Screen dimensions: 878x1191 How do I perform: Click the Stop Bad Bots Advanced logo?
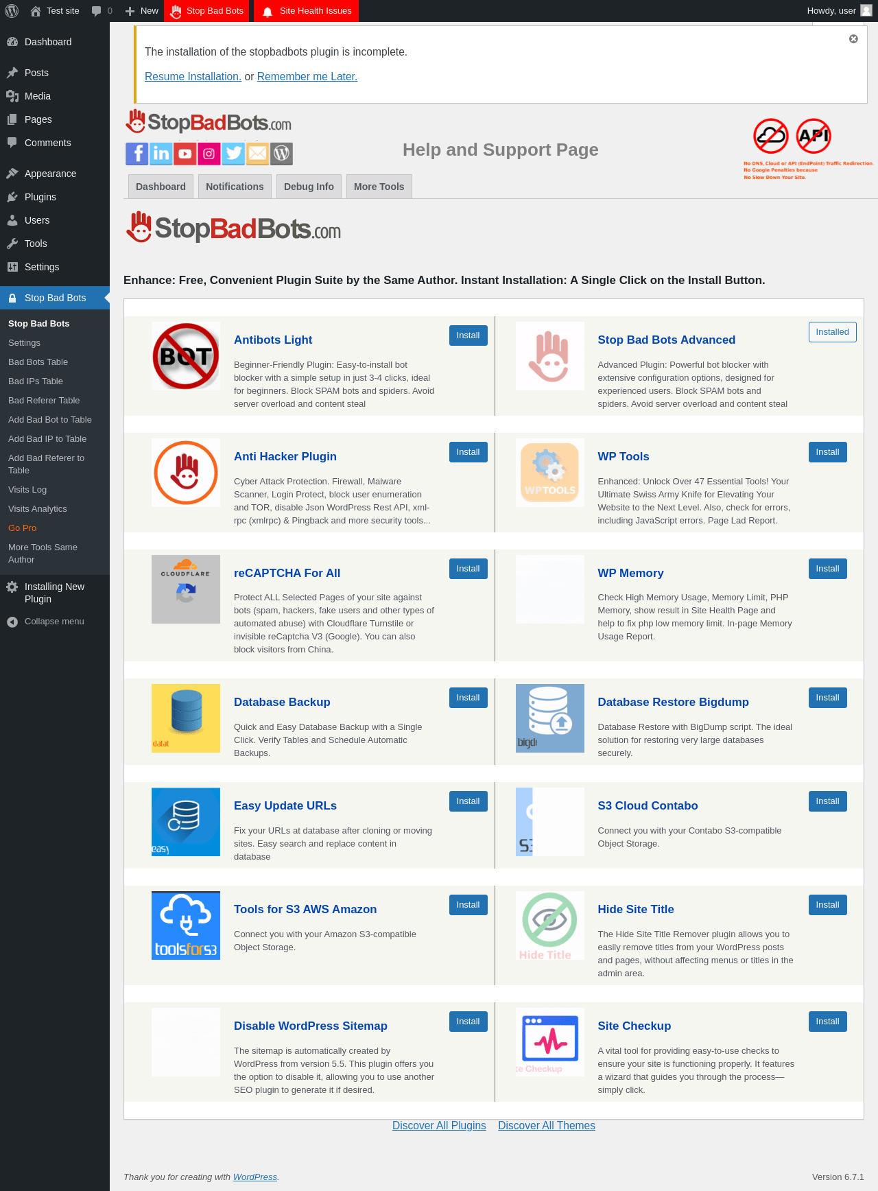coord(550,356)
